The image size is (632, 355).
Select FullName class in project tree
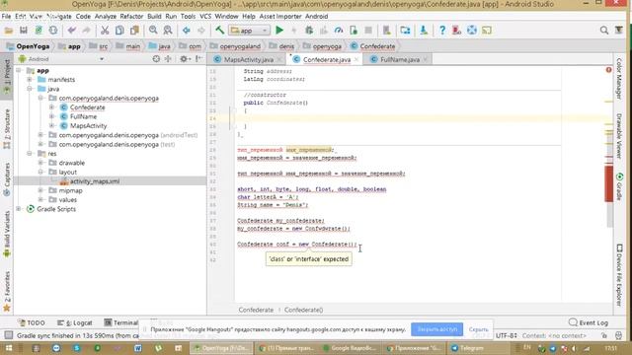coord(83,116)
